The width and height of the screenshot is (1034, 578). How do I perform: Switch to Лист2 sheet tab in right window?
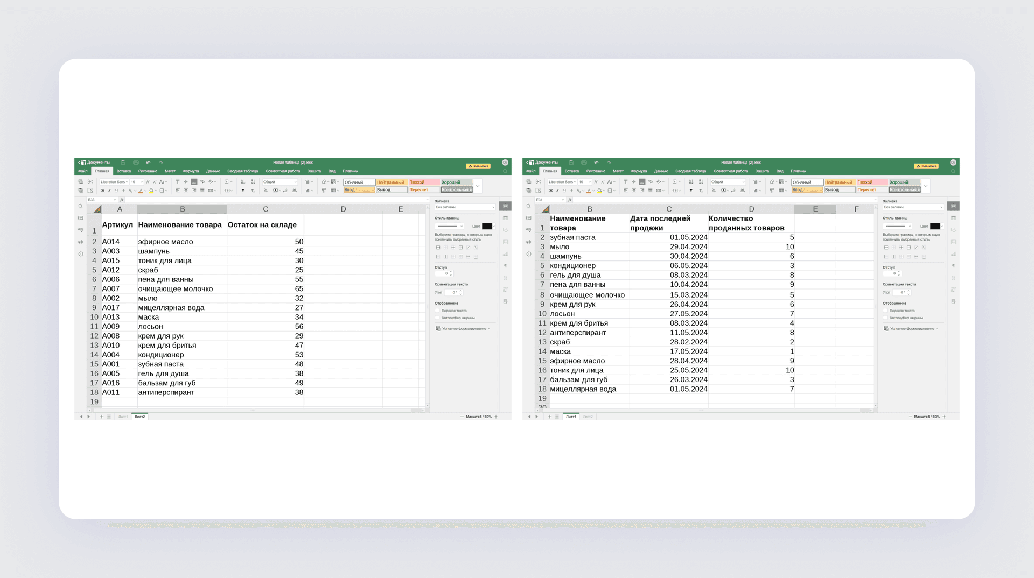point(588,417)
